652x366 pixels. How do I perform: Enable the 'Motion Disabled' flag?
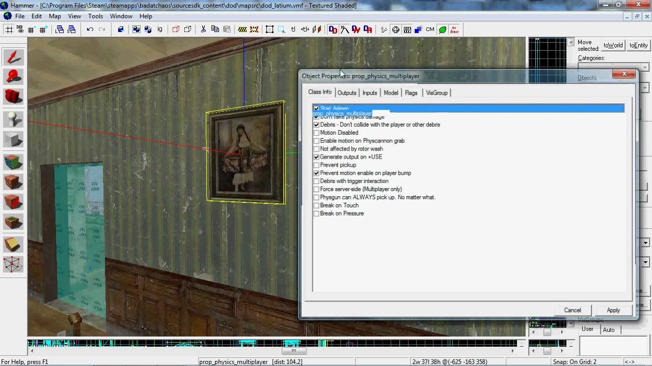pyautogui.click(x=316, y=133)
